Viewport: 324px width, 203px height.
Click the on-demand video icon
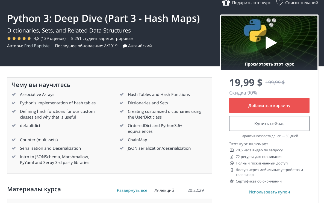pos(232,150)
